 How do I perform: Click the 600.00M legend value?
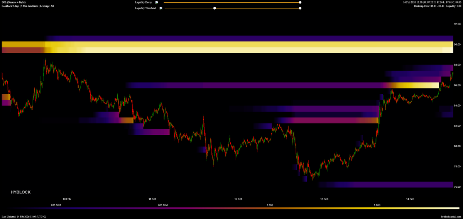[56, 205]
